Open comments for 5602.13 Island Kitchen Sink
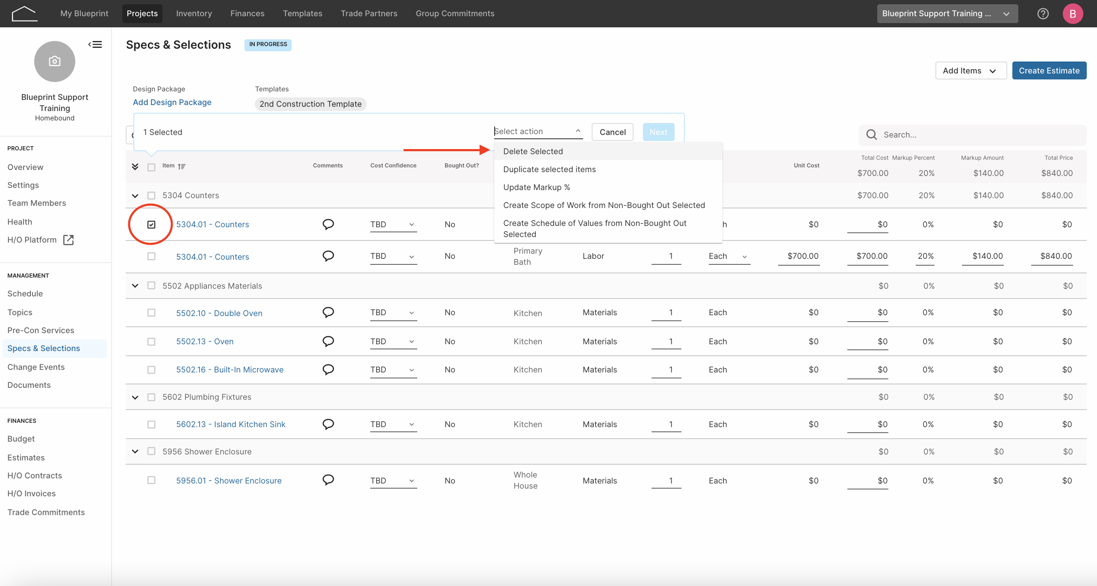Screen dimensions: 1097x586 (328, 424)
